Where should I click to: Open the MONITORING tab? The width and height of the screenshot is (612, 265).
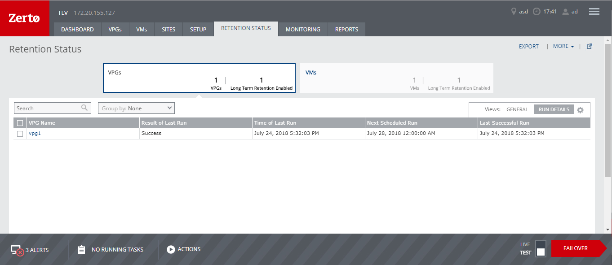303,29
